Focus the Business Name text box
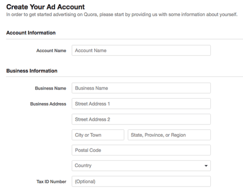The image size is (243, 193). point(141,88)
